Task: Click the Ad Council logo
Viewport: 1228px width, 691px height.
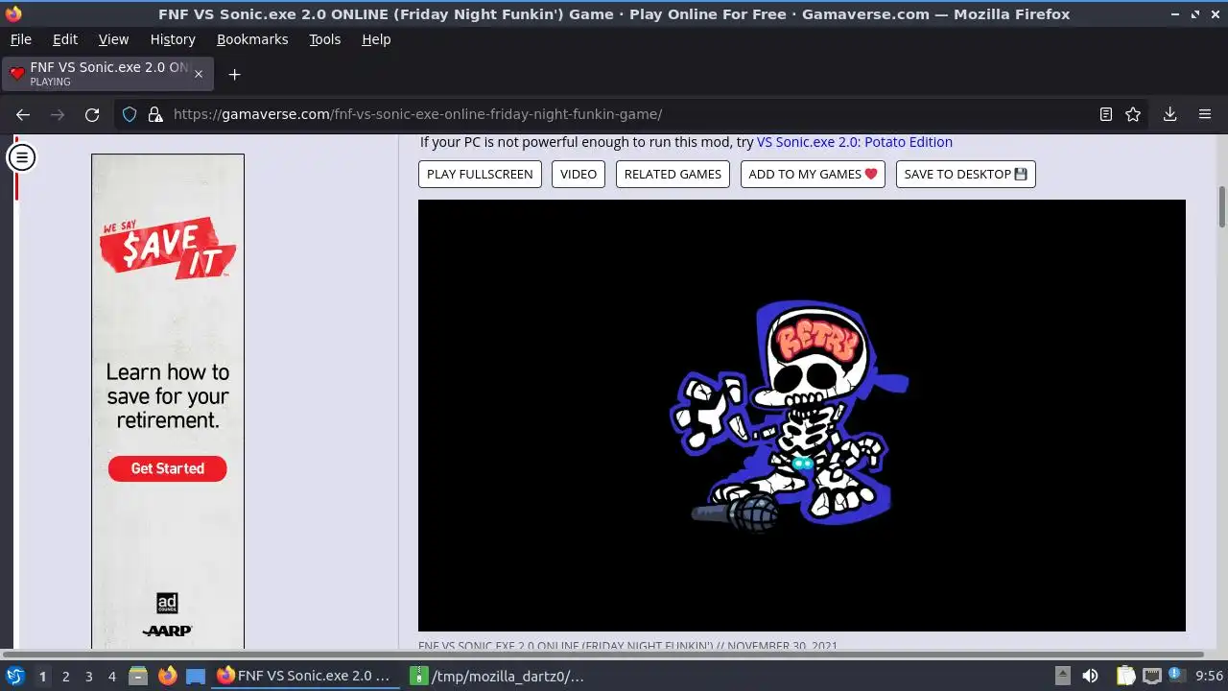Action: click(x=167, y=603)
